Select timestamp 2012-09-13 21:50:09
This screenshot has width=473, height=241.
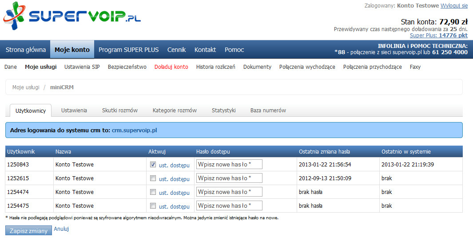coord(325,178)
